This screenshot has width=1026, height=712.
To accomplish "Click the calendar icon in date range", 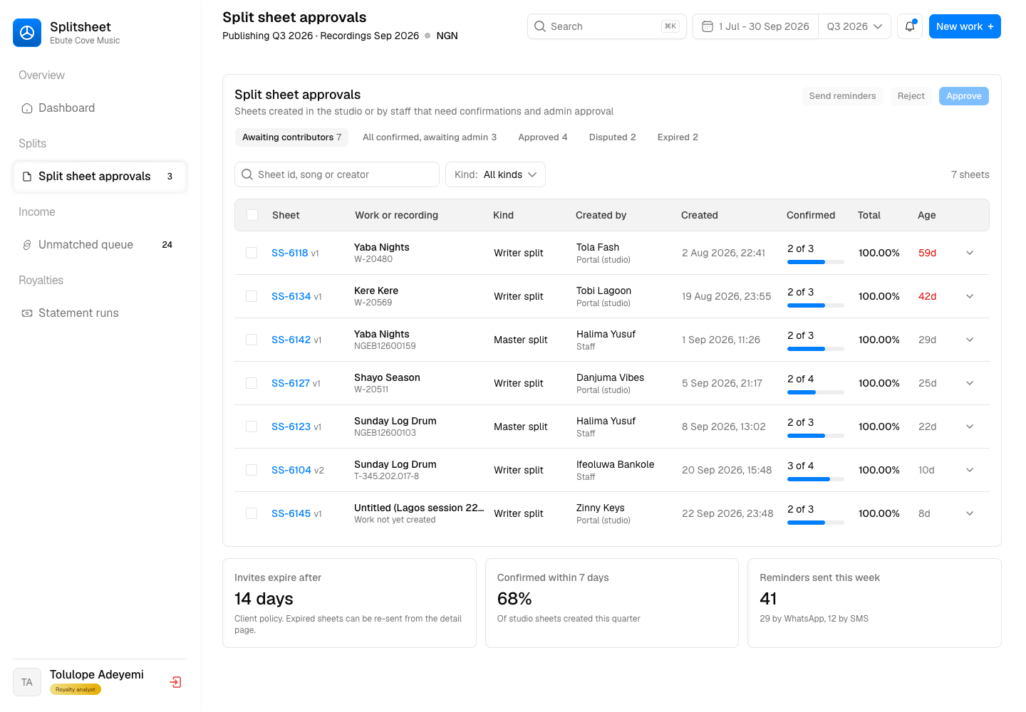I will click(708, 26).
